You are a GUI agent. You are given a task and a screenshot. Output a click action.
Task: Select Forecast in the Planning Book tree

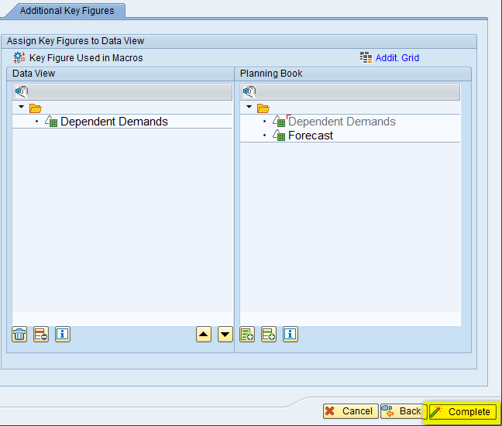point(311,136)
